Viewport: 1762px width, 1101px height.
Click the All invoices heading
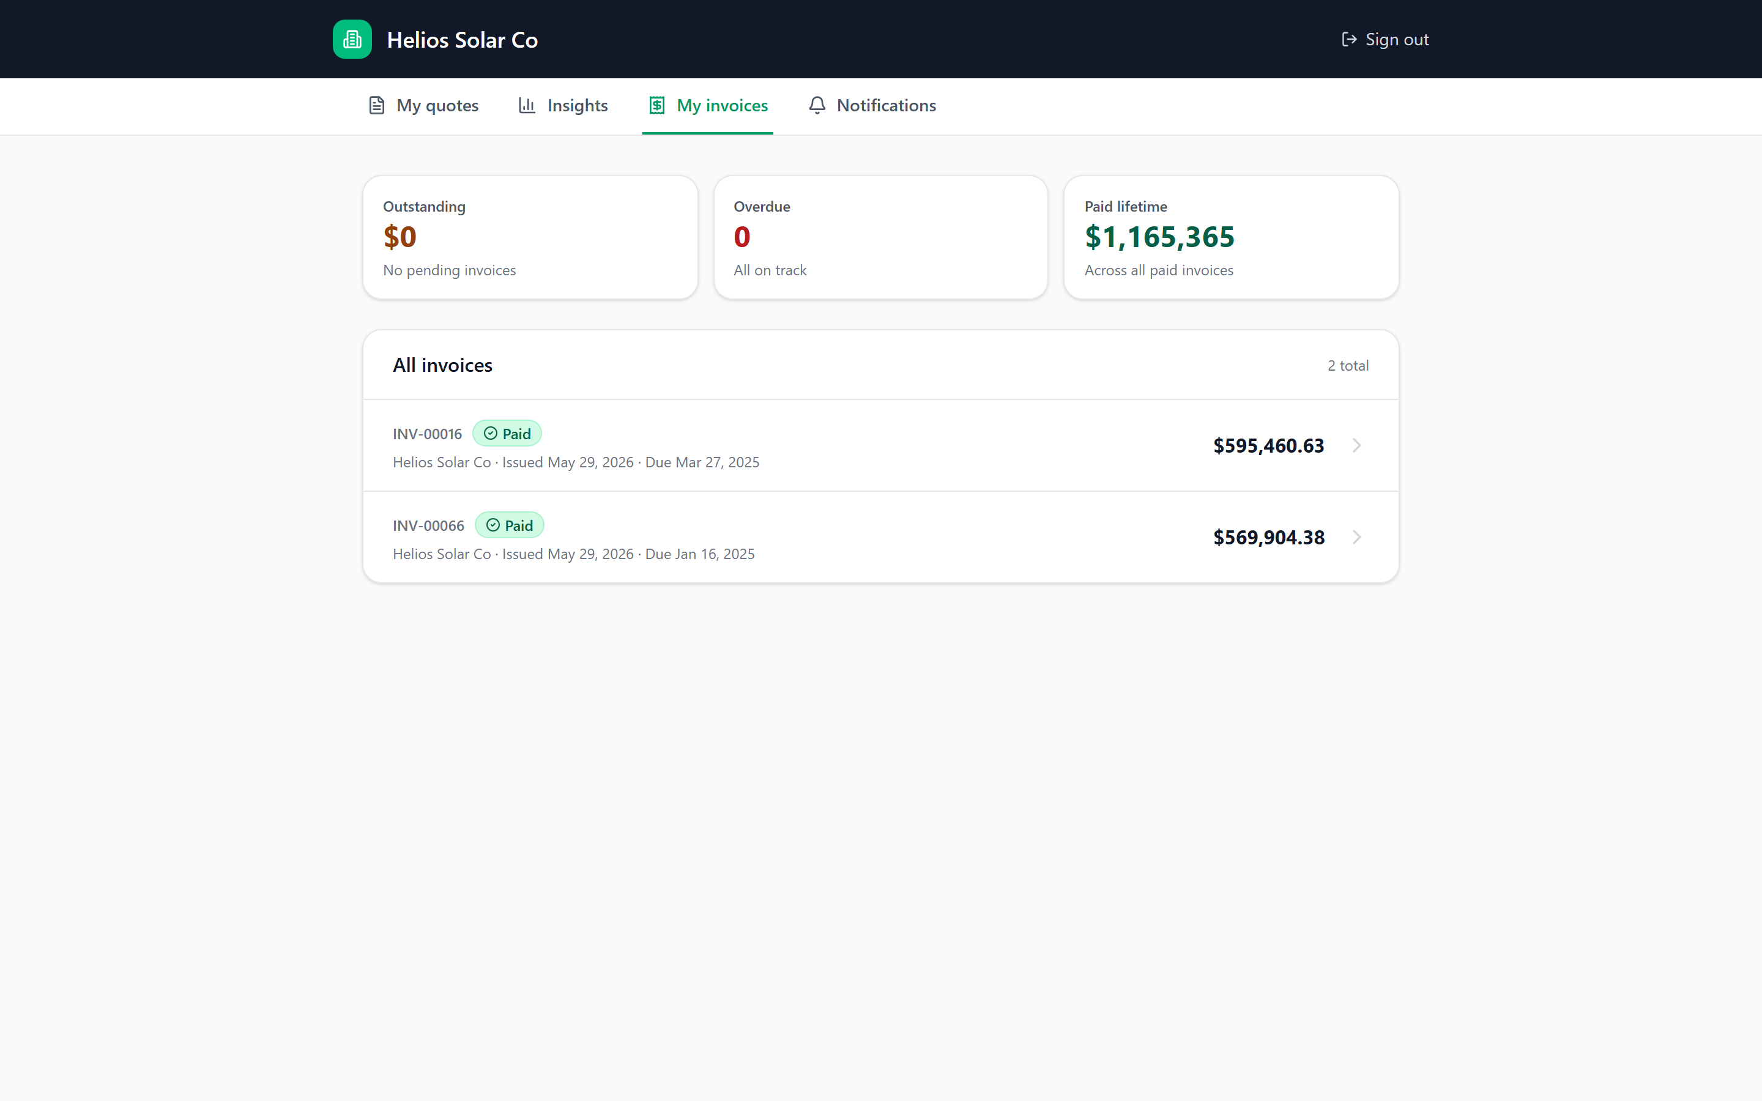point(443,365)
